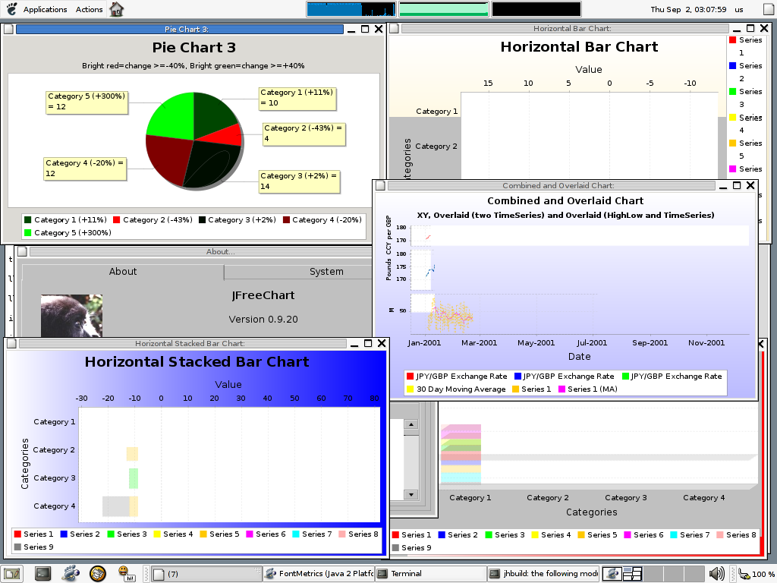Click Series 7 cyan swatch in Horizontal Stacked Bar legend

tap(296, 534)
